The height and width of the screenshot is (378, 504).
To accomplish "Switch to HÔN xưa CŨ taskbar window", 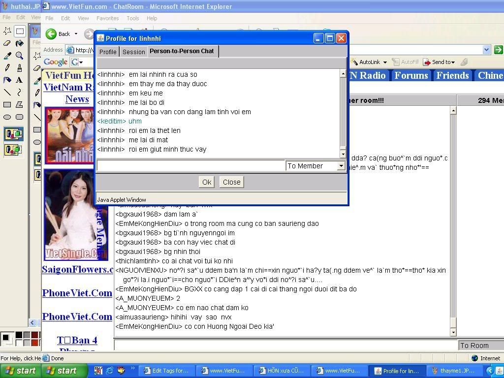I will tap(282, 371).
